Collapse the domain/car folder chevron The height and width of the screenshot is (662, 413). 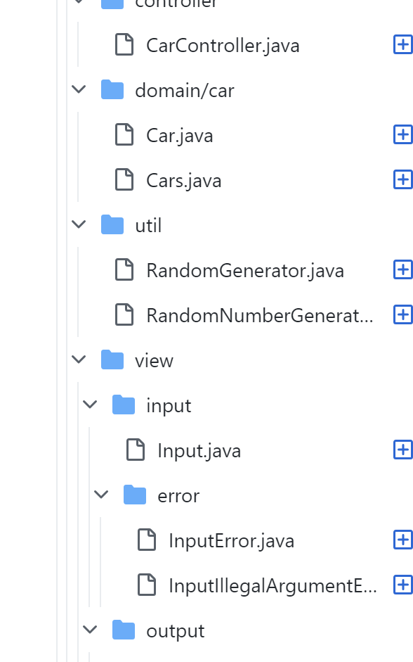click(79, 89)
